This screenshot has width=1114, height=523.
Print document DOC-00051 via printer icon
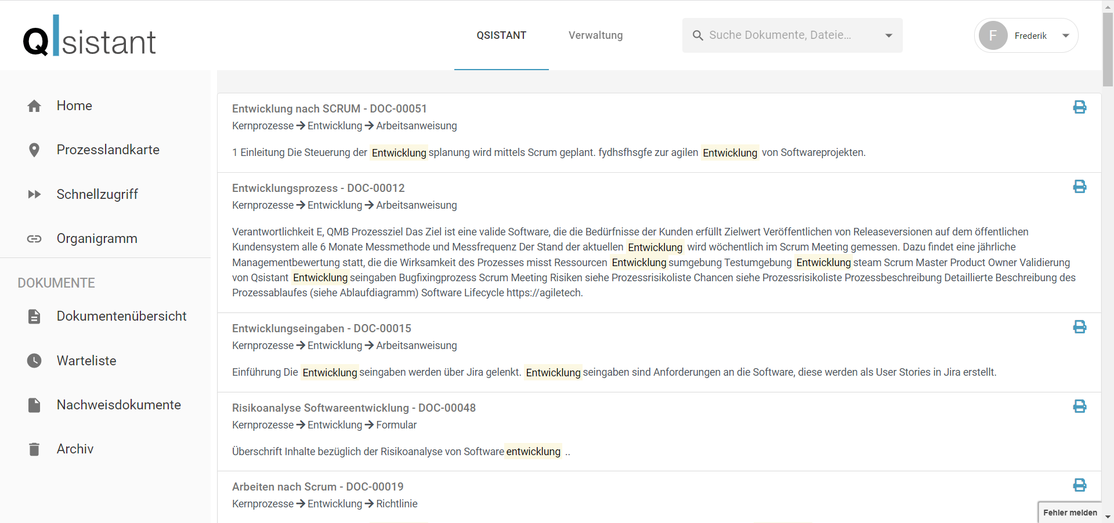tap(1080, 107)
